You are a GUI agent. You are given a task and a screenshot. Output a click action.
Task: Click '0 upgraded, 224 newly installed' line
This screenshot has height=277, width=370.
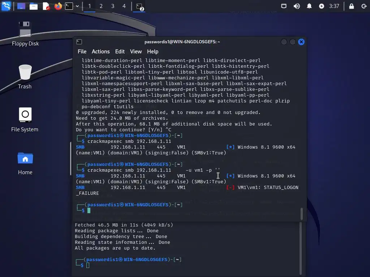pos(168,113)
